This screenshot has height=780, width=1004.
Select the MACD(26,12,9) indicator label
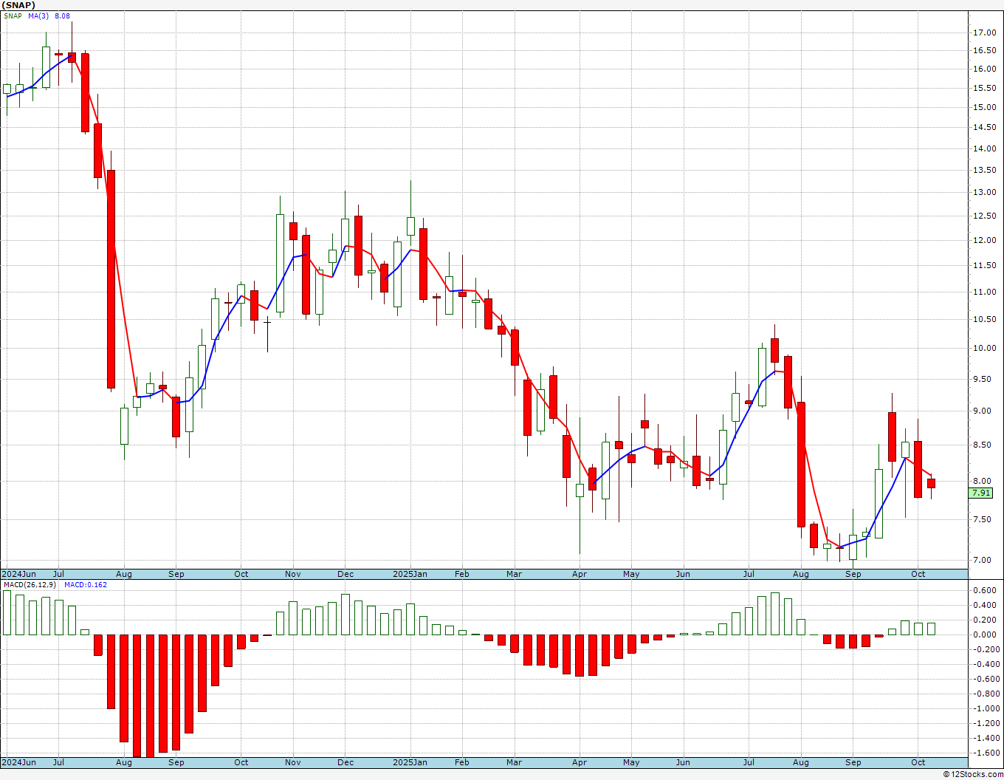pyautogui.click(x=30, y=585)
